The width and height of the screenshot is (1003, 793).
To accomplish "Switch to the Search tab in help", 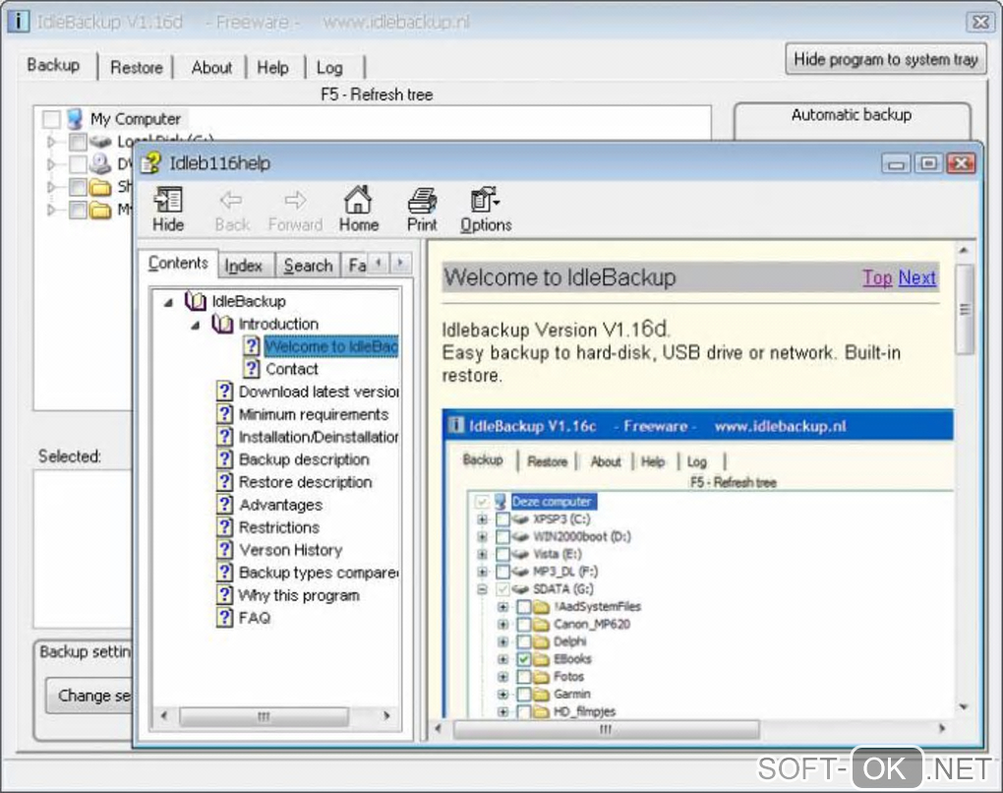I will coord(308,265).
